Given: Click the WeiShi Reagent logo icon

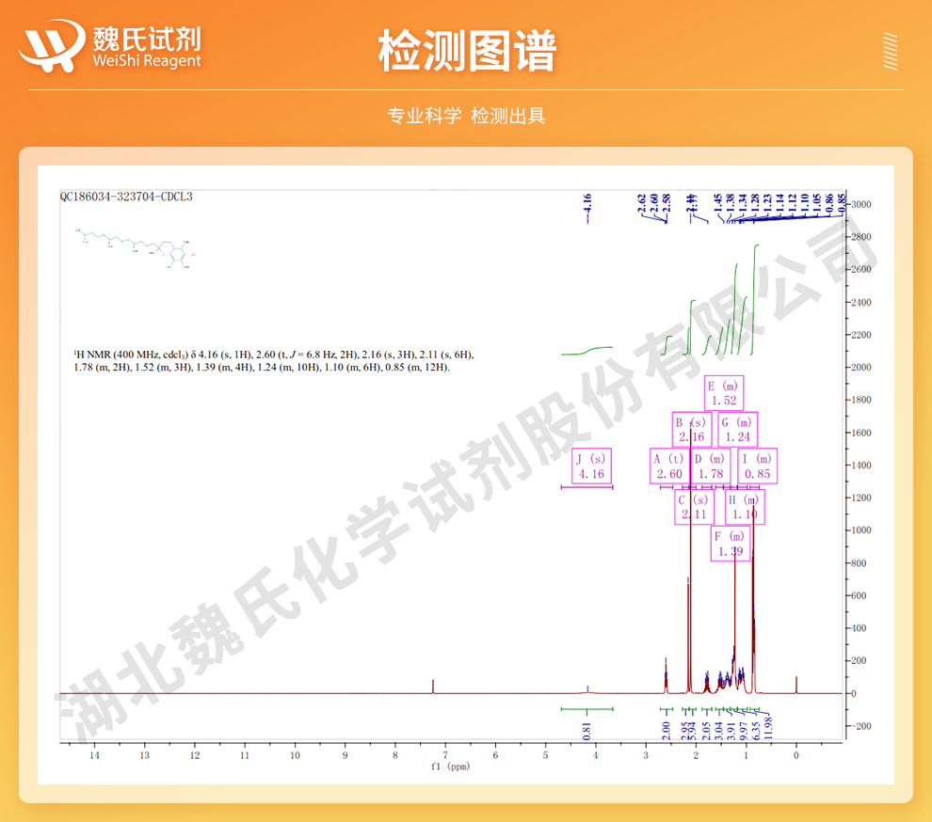Looking at the screenshot, I should tap(51, 46).
